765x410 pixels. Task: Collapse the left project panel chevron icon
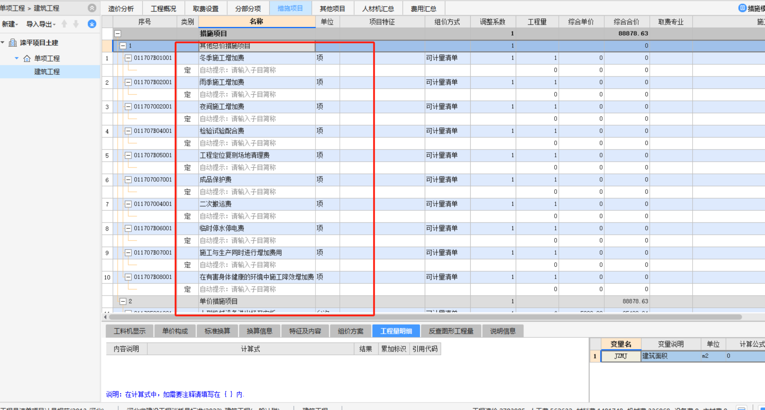coord(92,8)
